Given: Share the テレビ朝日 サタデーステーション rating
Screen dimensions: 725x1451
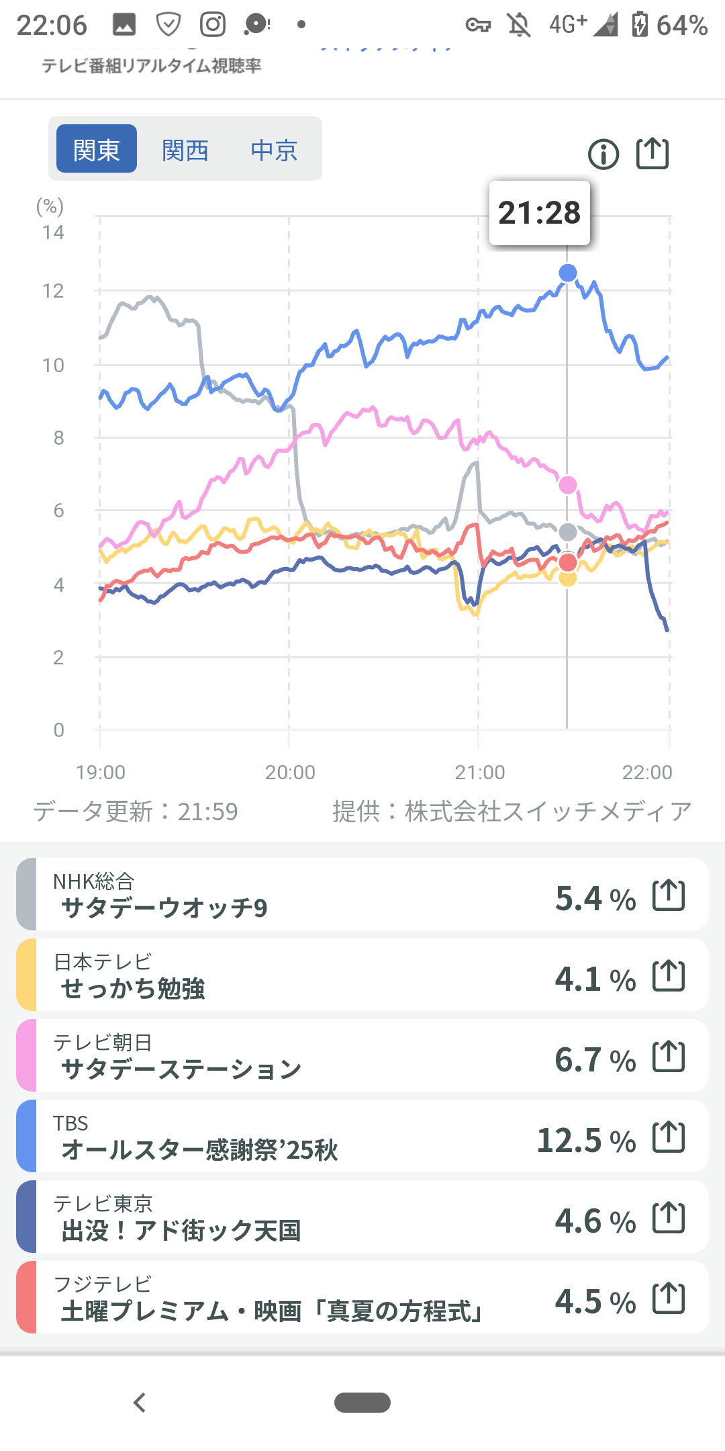Looking at the screenshot, I should [669, 1057].
